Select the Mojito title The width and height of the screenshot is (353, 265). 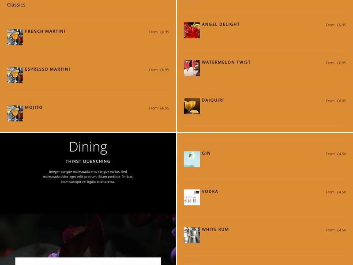[x=34, y=107]
